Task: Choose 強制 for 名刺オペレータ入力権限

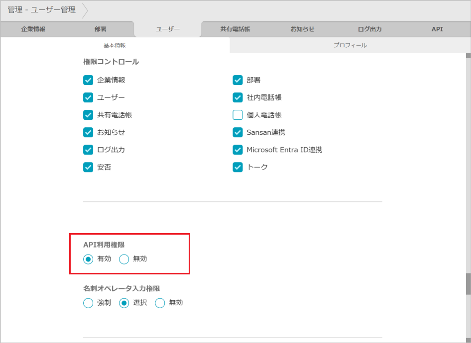Action: [88, 303]
